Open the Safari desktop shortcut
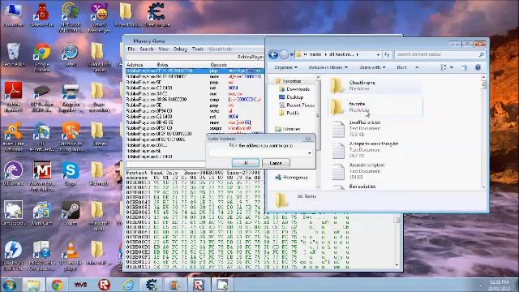Screen dimensions: 519x292 pyautogui.click(x=71, y=54)
